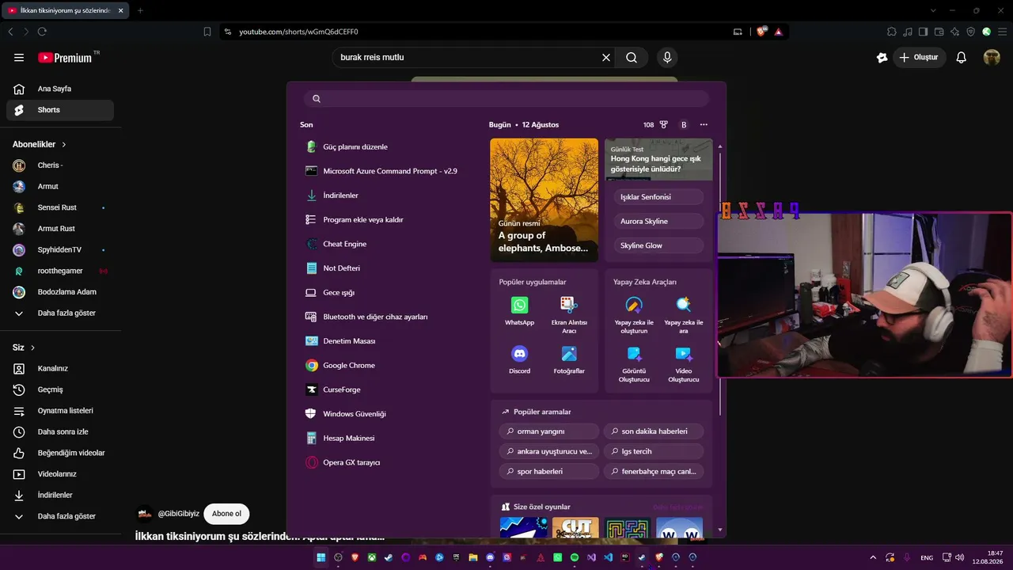Go to Ana Sayfa in sidebar

(59, 89)
